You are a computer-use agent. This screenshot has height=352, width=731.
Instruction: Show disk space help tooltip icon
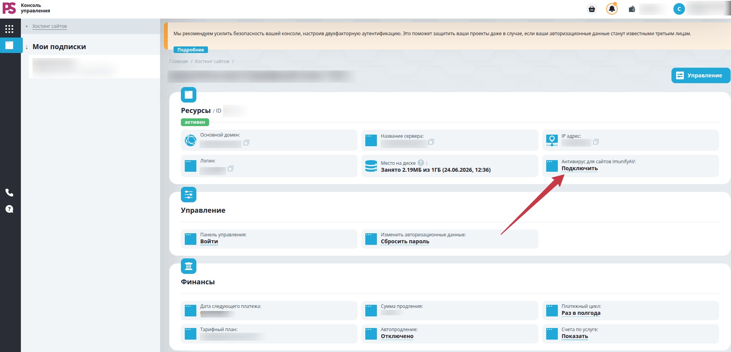click(x=421, y=163)
